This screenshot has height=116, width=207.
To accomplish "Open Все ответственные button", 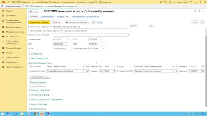I will [40, 77].
